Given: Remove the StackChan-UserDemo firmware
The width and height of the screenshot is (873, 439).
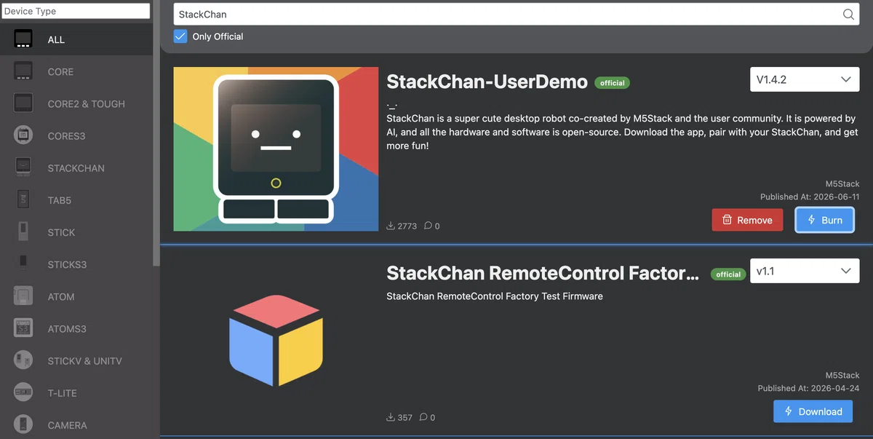Looking at the screenshot, I should coord(747,220).
